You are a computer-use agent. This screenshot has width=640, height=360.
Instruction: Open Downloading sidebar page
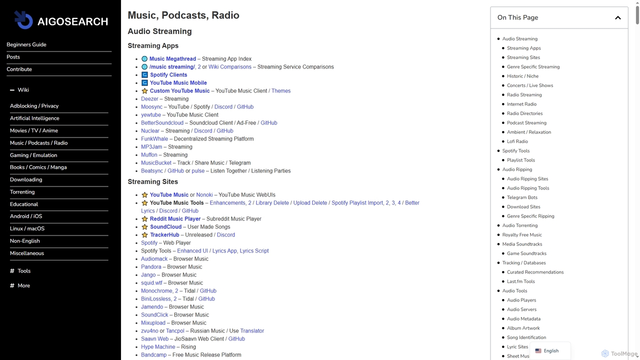click(x=26, y=180)
